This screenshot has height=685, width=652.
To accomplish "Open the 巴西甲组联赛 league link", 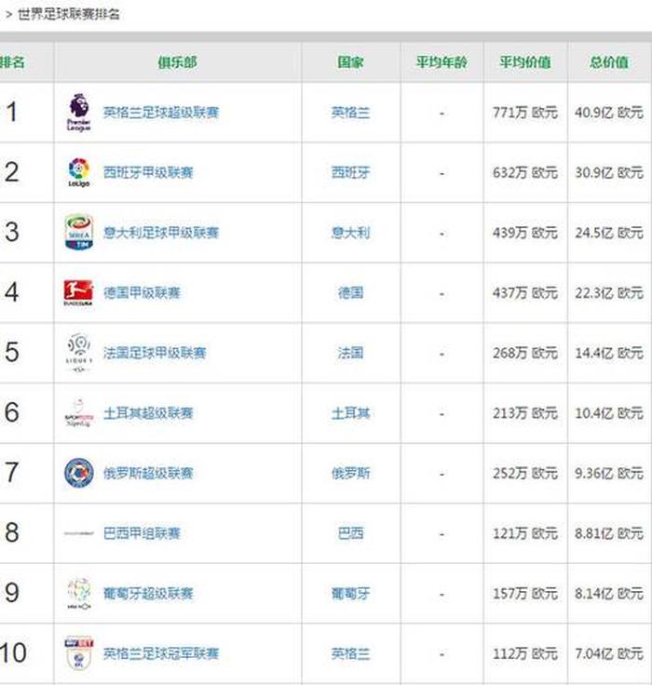I will [142, 533].
